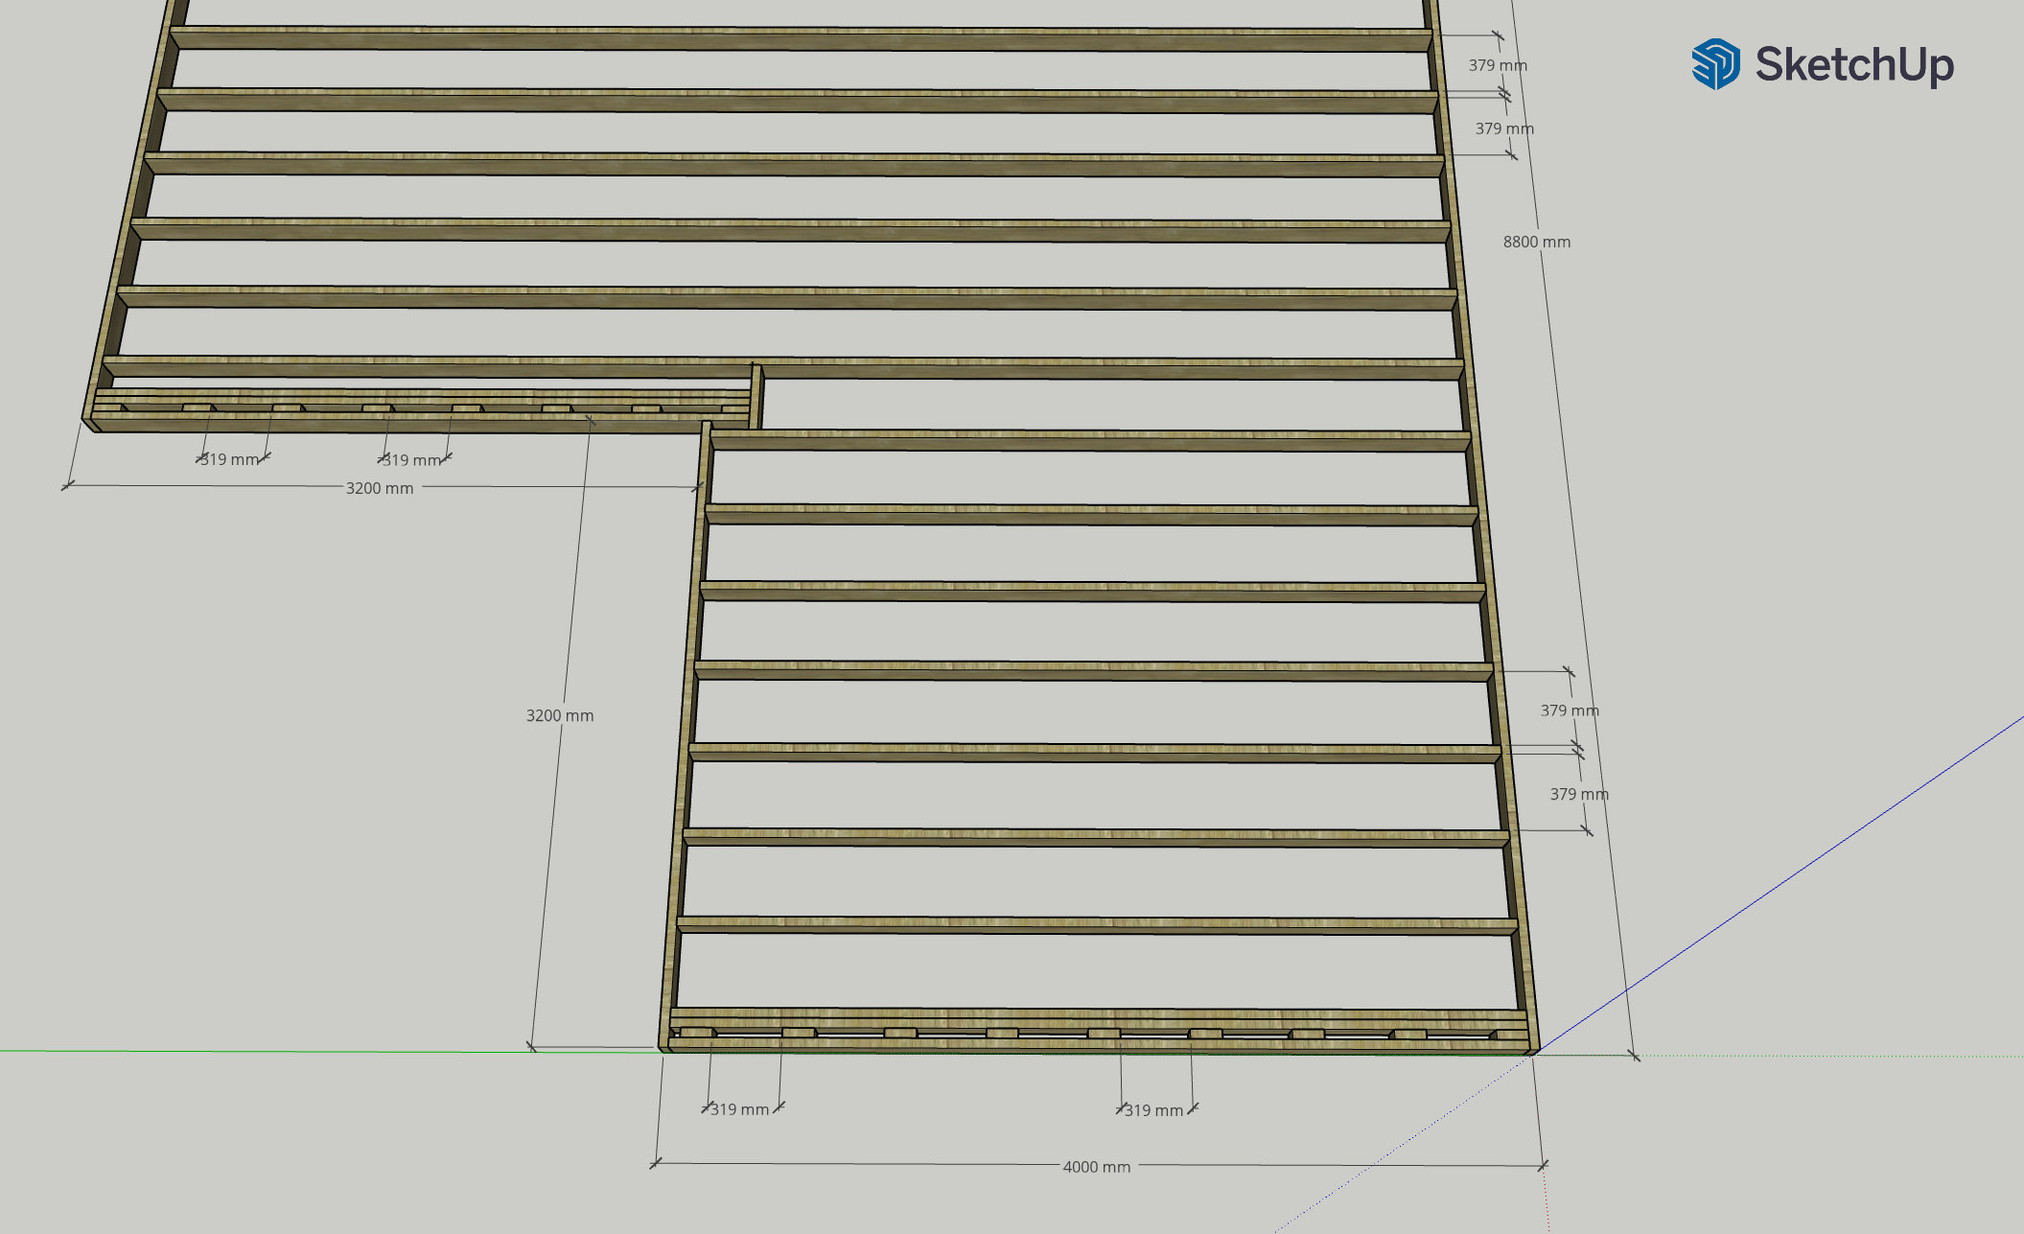The width and height of the screenshot is (2024, 1234).
Task: Select the 8800 mm overall length dimension
Action: pos(1539,243)
